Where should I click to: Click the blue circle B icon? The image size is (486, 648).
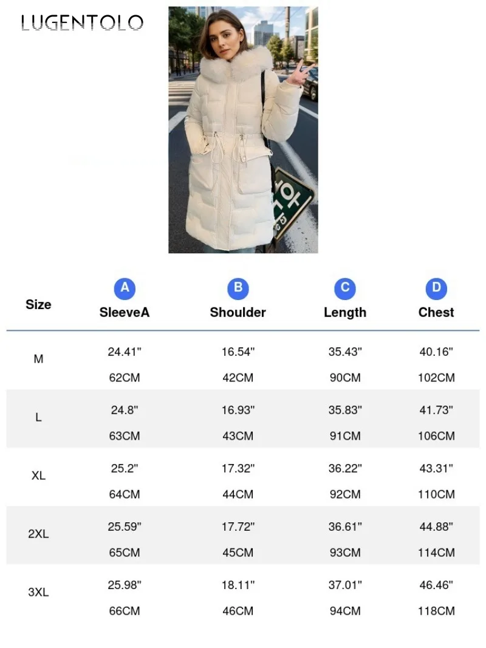[x=238, y=288]
